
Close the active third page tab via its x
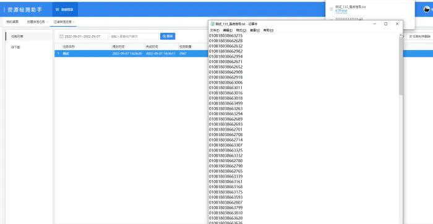click(74, 22)
